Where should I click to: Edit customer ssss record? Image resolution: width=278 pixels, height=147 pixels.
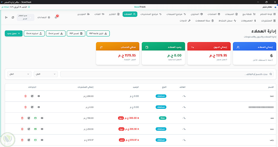click(x=29, y=129)
